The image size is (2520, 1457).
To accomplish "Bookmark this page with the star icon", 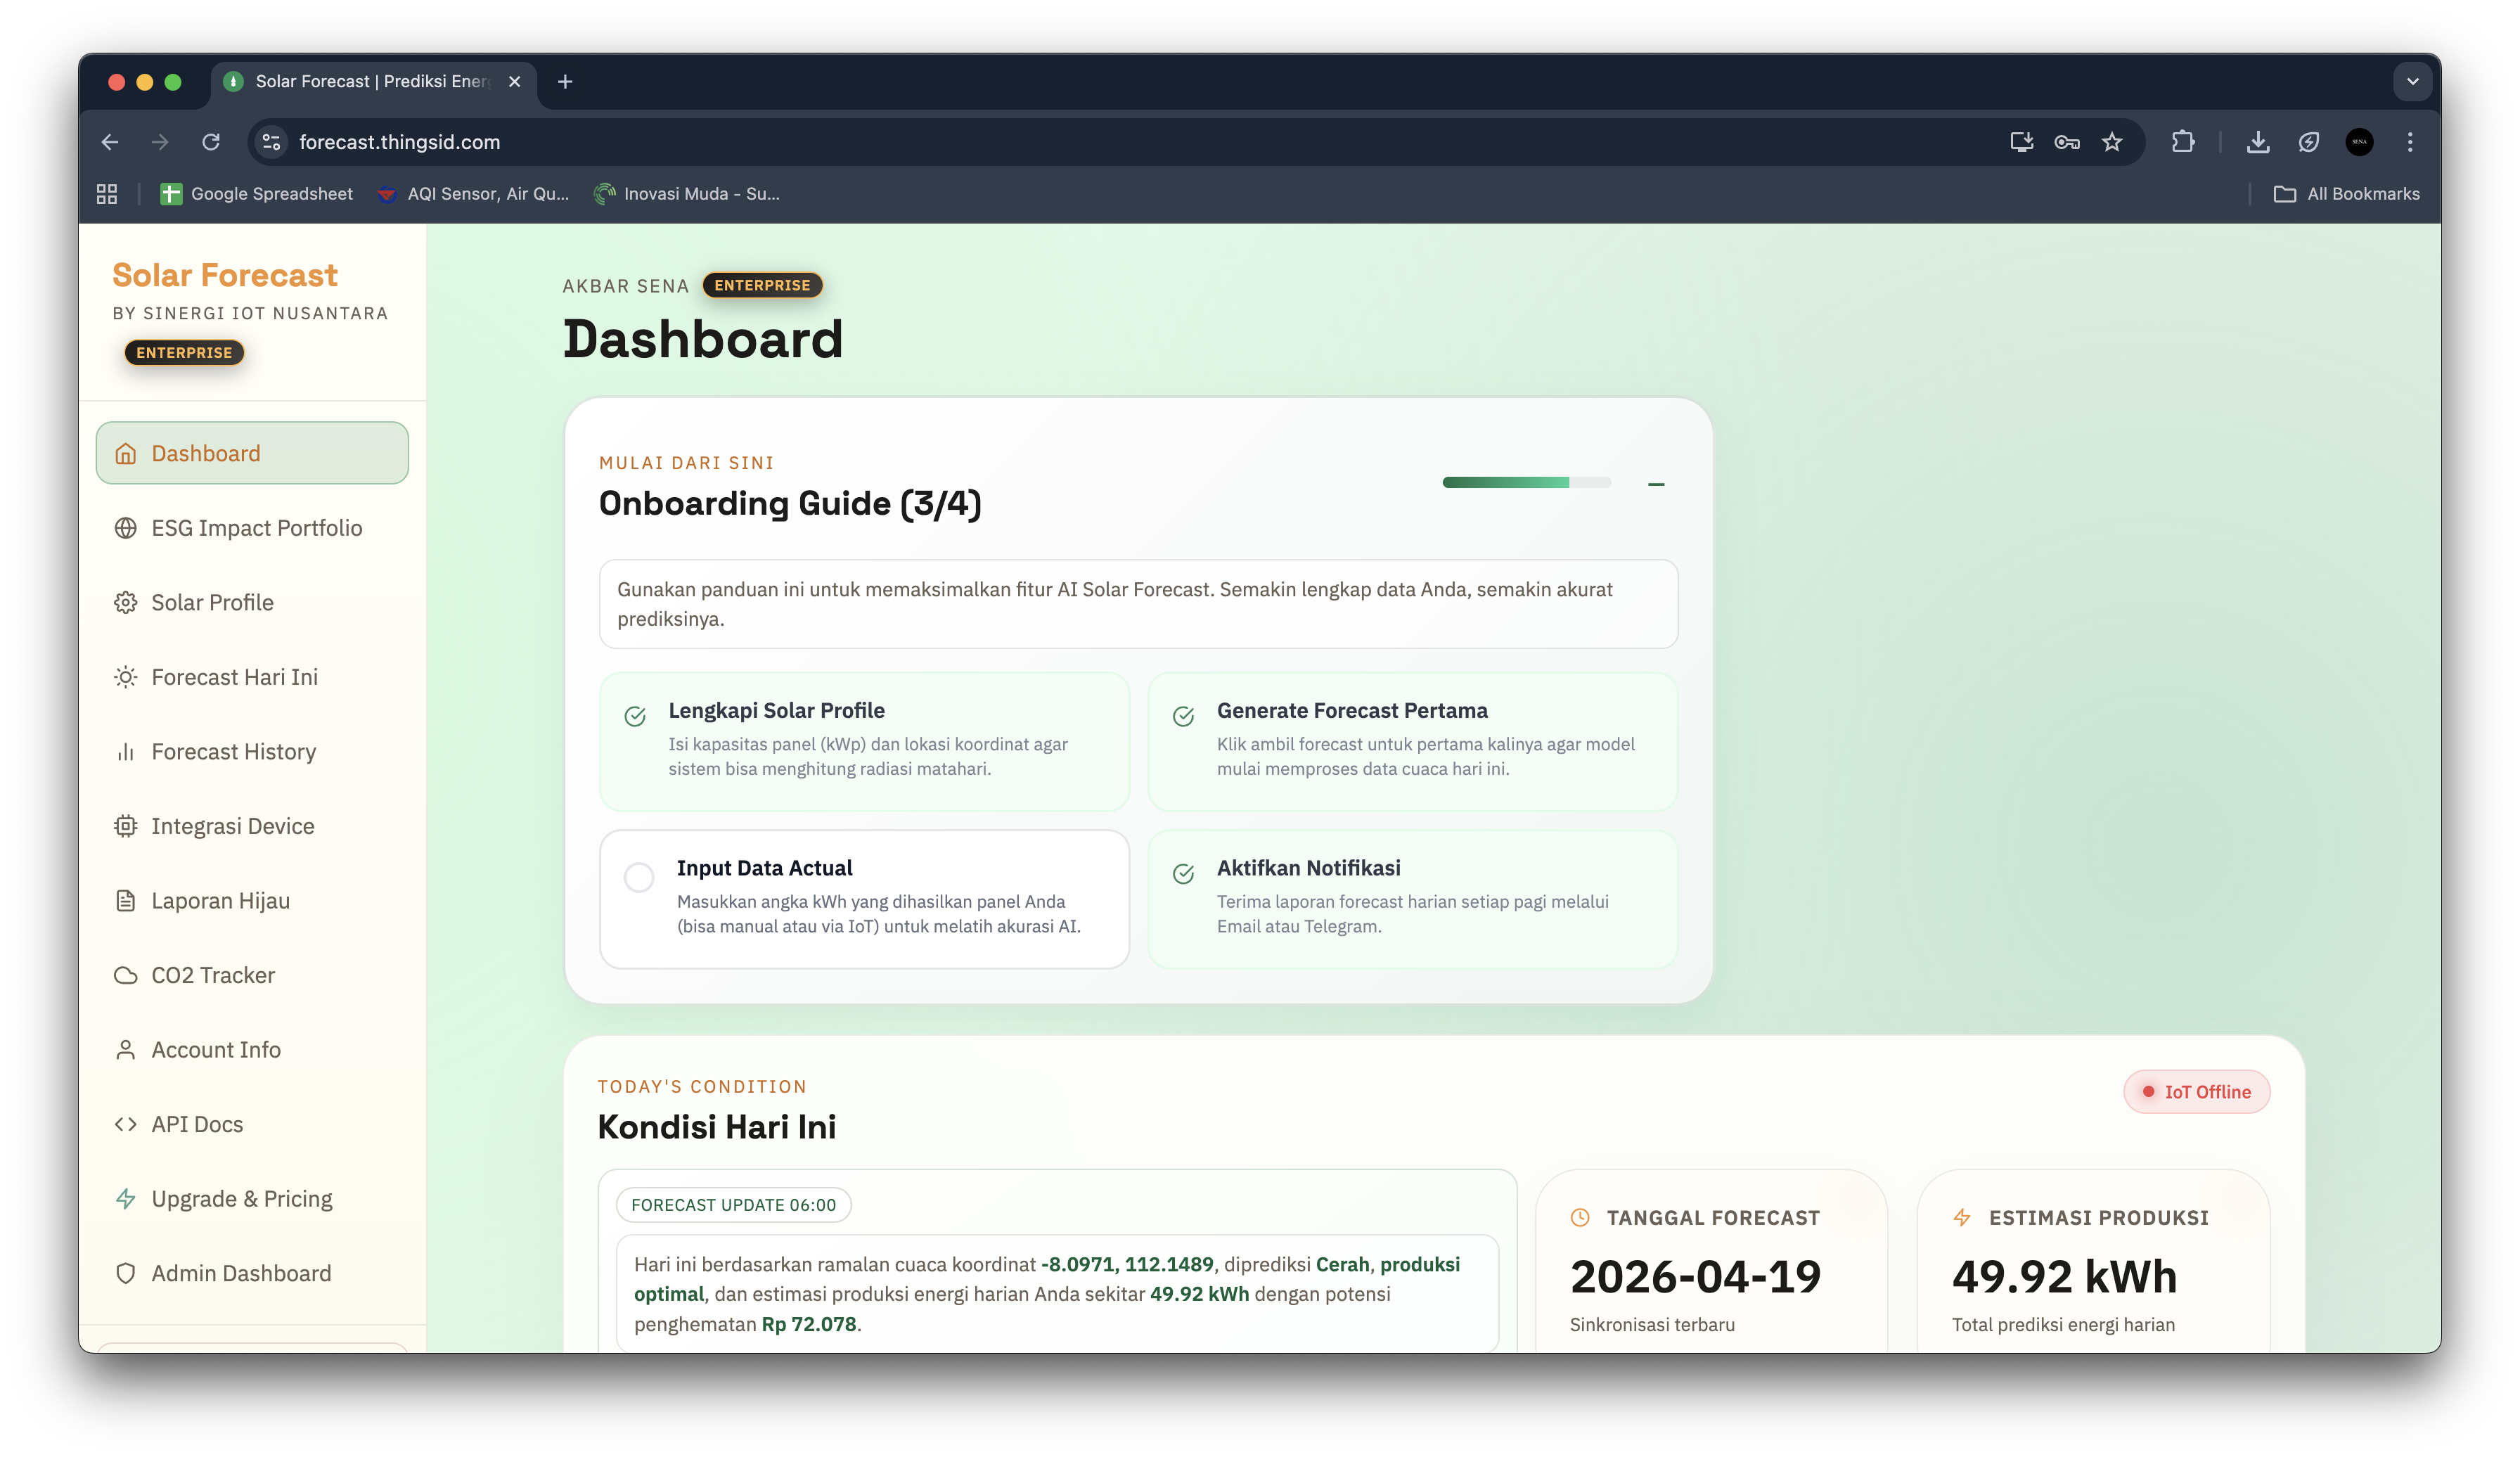I will pos(2112,142).
